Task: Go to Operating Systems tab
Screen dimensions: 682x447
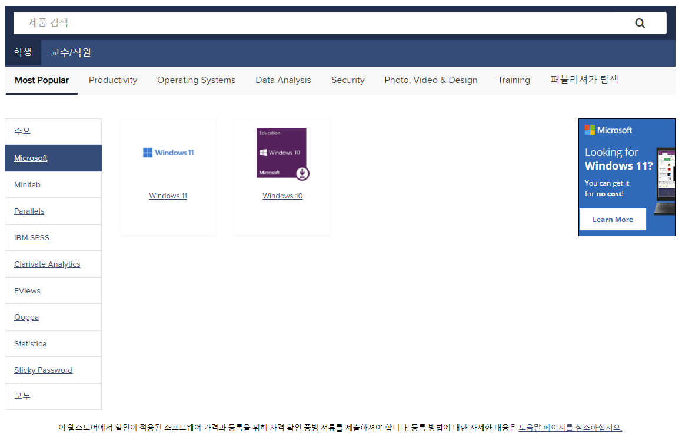Action: pos(196,80)
